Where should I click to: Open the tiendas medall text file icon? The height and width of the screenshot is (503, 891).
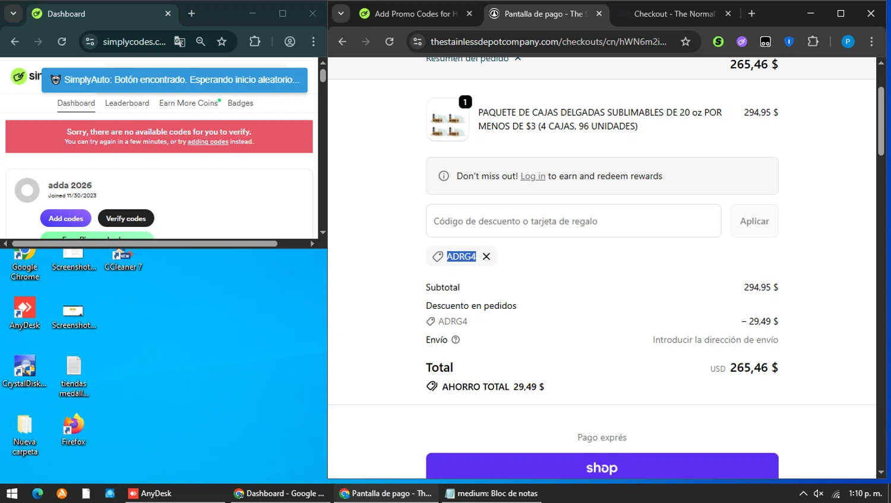click(74, 377)
